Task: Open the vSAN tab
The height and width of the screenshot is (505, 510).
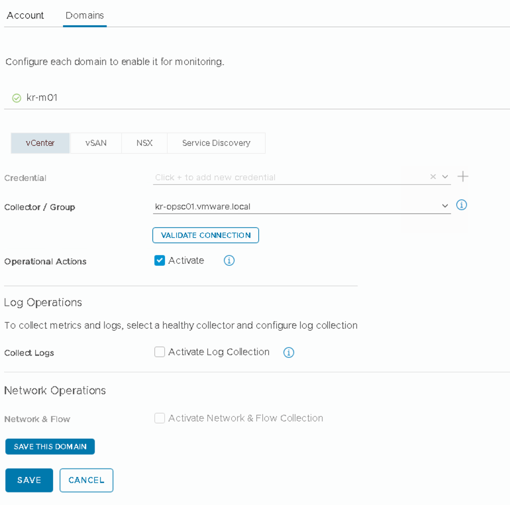Action: 96,143
